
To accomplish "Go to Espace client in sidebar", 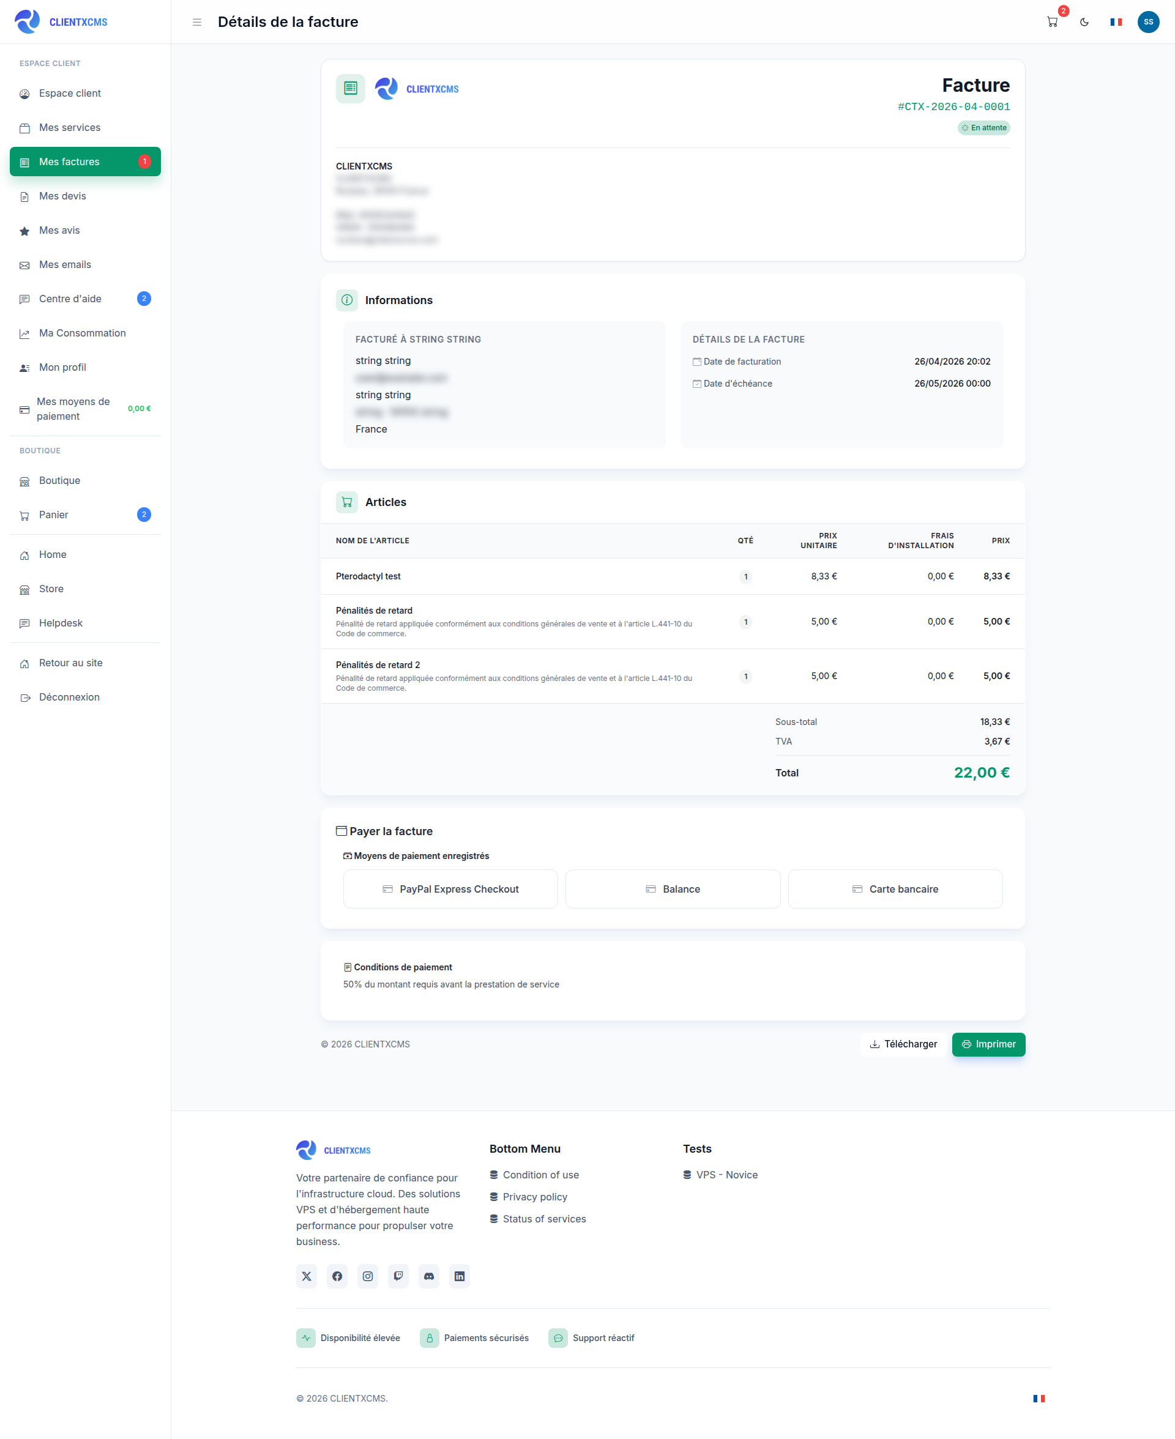I will click(85, 94).
